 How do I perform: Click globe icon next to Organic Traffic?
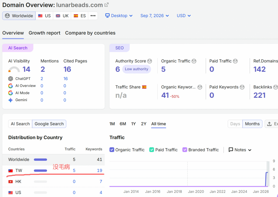coord(194,61)
